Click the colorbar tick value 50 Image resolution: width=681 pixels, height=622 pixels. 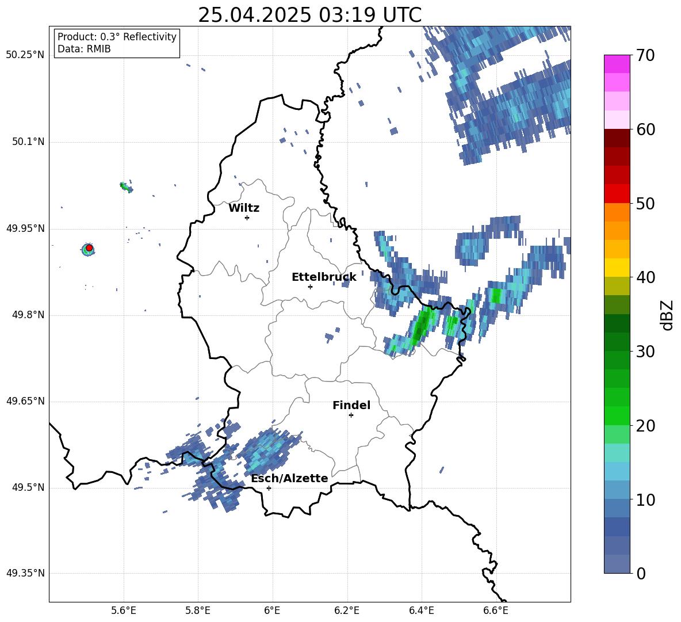point(645,204)
